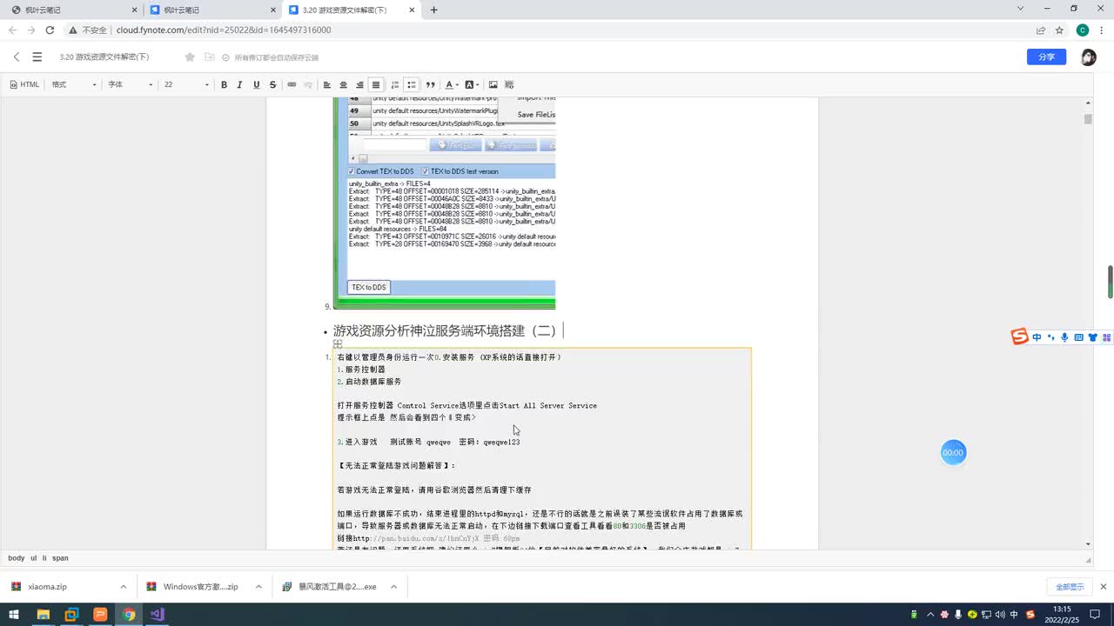Screen dimensions: 1114x626
Task: Open the volume control in the tray
Action: [1000, 615]
